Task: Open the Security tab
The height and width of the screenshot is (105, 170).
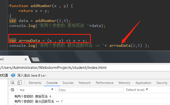Action: [162, 83]
